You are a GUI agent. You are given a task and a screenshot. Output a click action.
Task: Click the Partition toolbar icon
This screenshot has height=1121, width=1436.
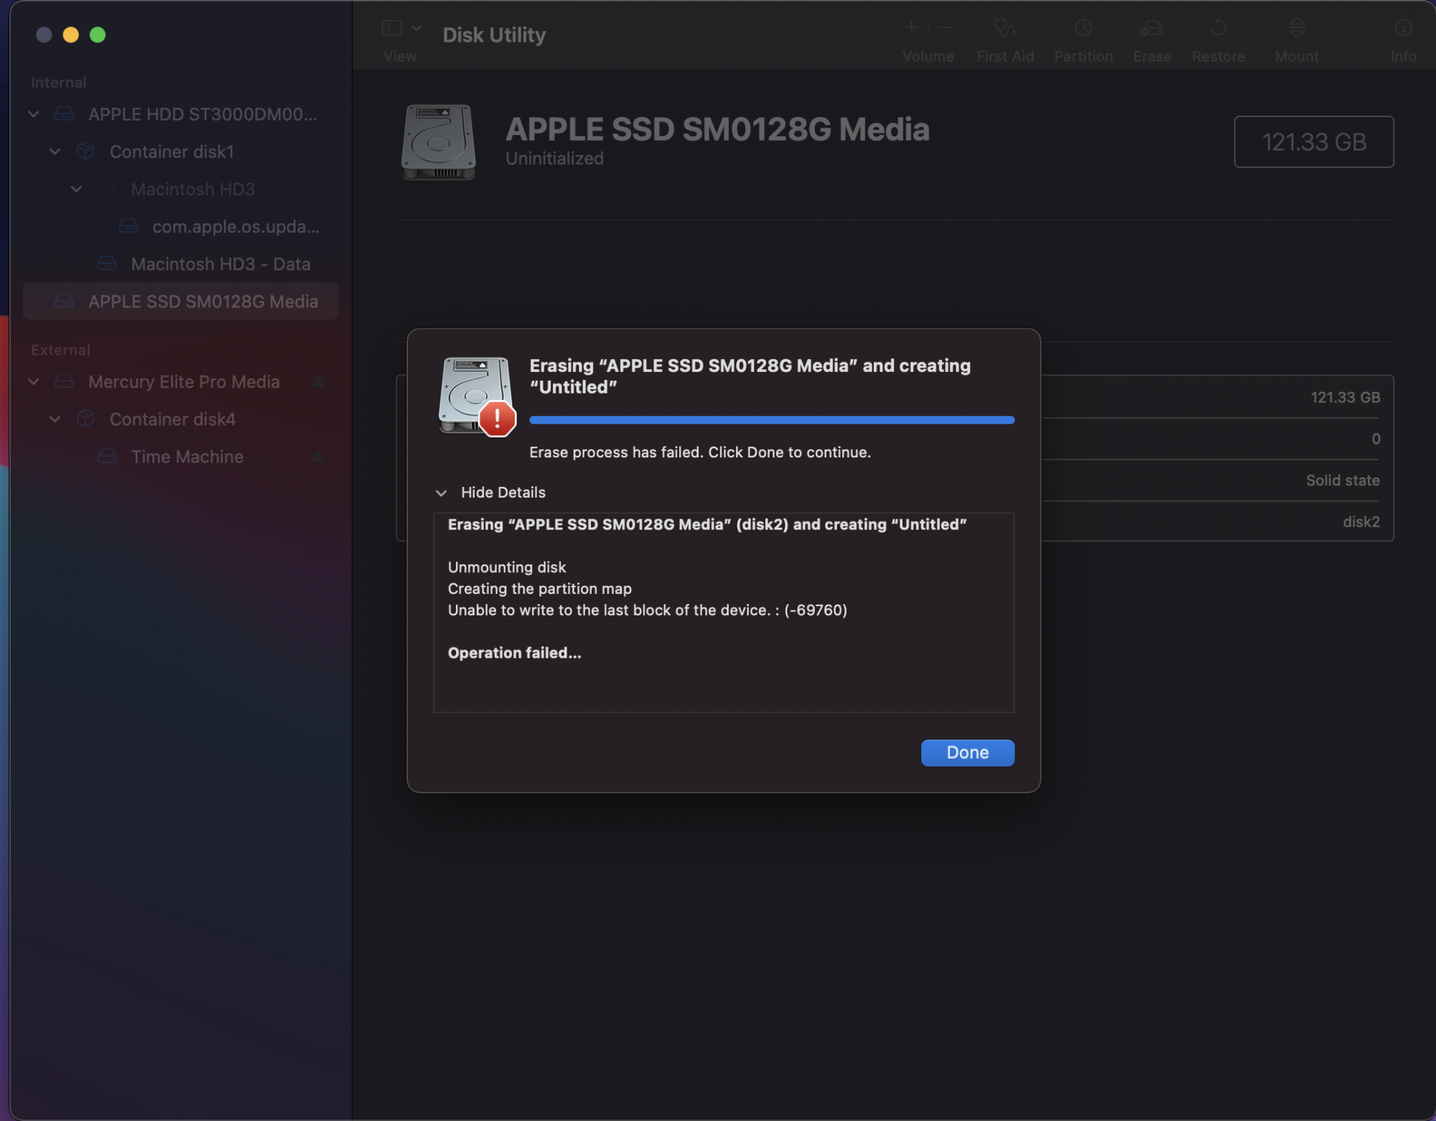(1083, 29)
